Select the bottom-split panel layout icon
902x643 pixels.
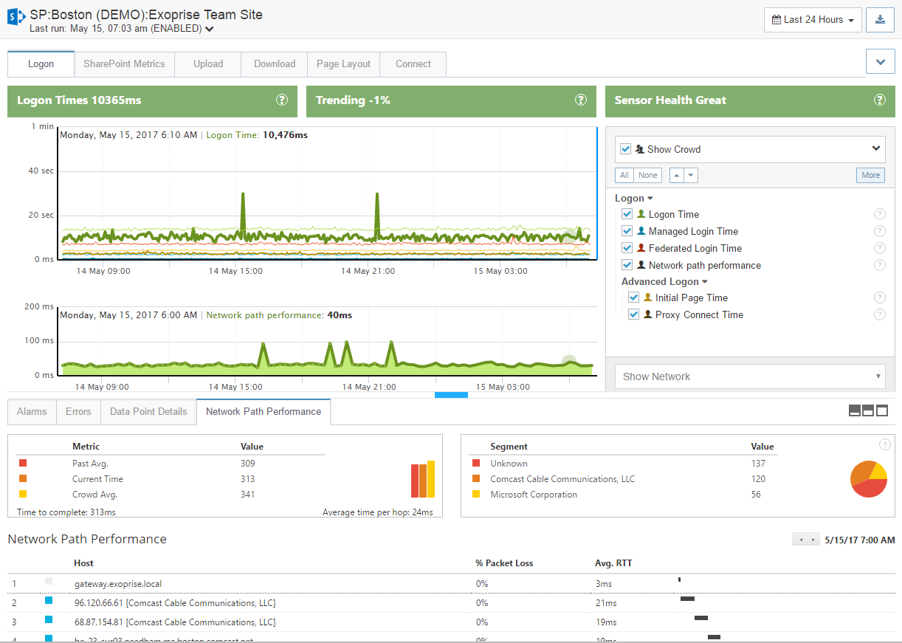855,410
